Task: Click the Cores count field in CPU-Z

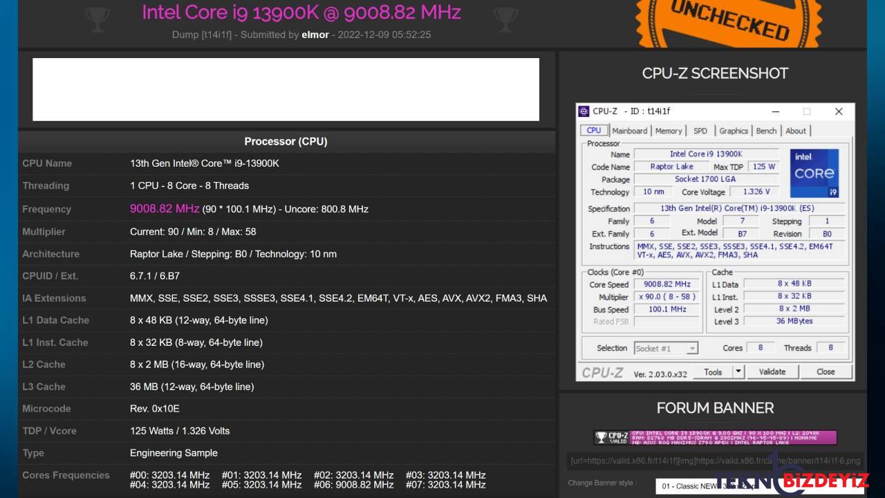Action: (761, 348)
